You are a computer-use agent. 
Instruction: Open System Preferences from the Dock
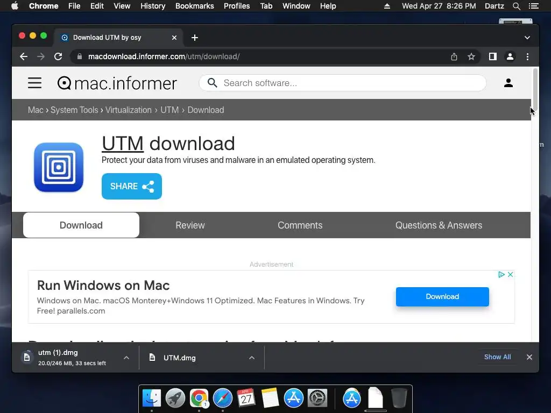(317, 398)
